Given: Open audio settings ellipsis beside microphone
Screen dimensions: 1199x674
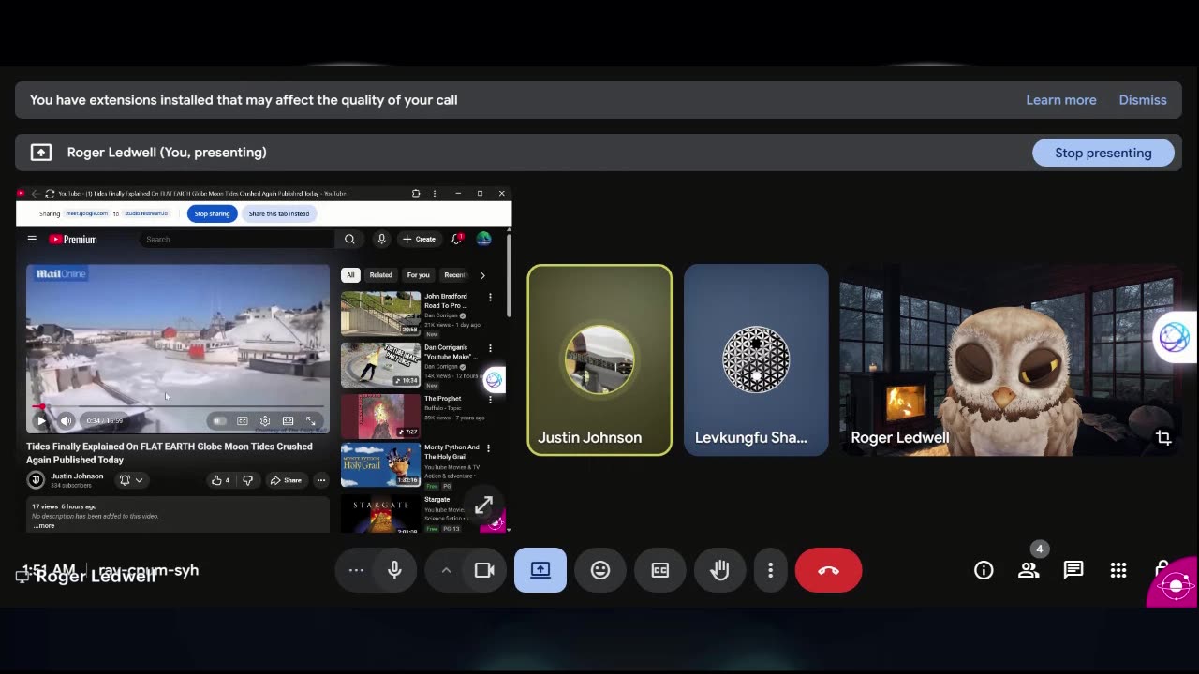Looking at the screenshot, I should [x=356, y=570].
